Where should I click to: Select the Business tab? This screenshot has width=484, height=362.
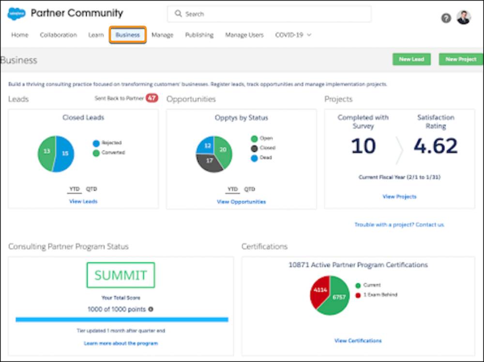point(127,35)
